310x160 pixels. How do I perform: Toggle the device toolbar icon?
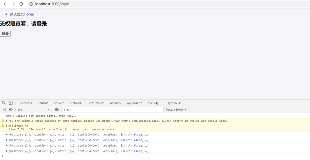pos(10,103)
